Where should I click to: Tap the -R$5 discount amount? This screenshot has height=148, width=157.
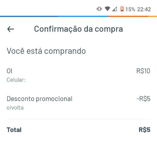click(143, 99)
